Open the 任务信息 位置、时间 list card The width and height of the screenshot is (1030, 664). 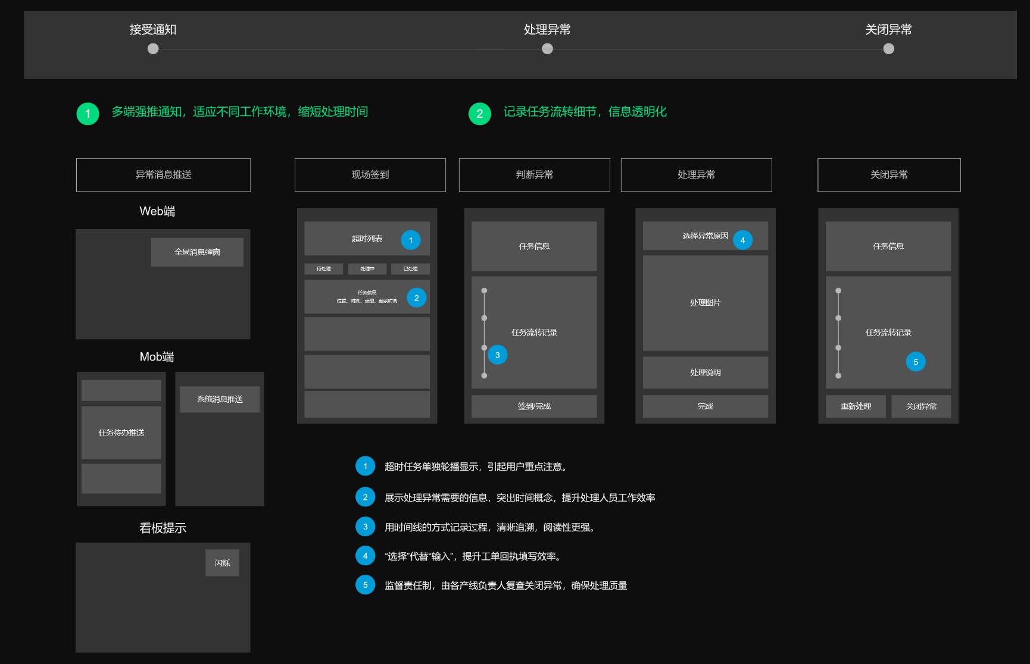click(x=367, y=297)
